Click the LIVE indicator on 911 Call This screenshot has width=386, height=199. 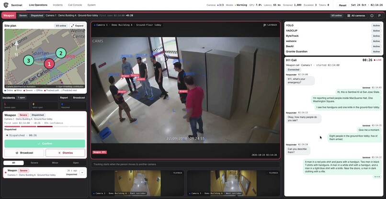[378, 60]
